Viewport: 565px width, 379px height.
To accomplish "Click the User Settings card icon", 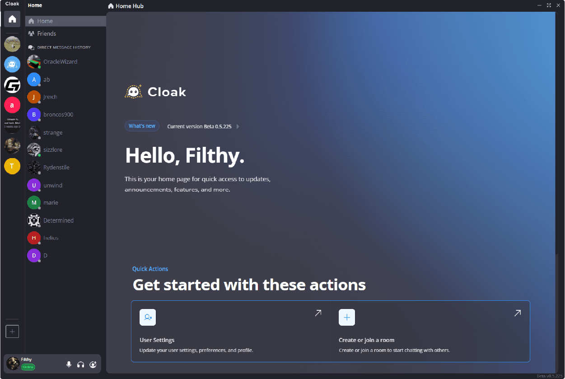I will coord(148,318).
